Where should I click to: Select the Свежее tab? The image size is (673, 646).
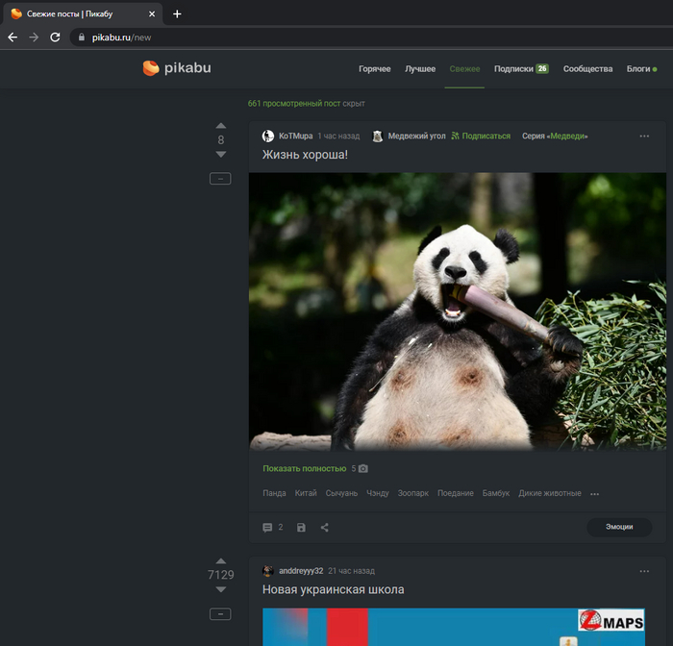point(464,68)
